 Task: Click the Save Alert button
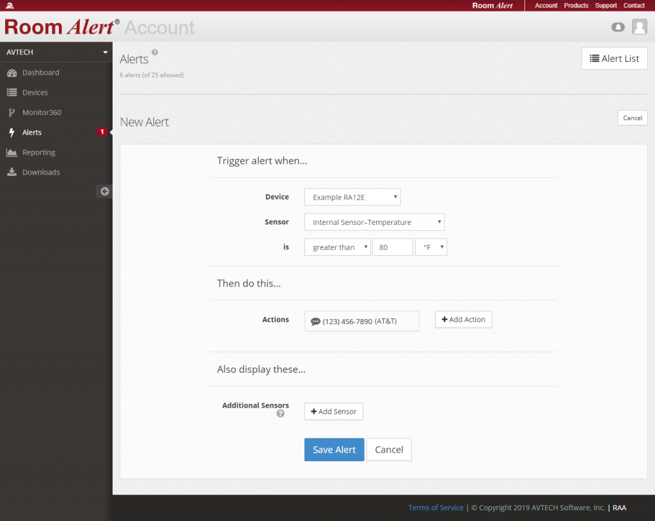click(x=334, y=449)
